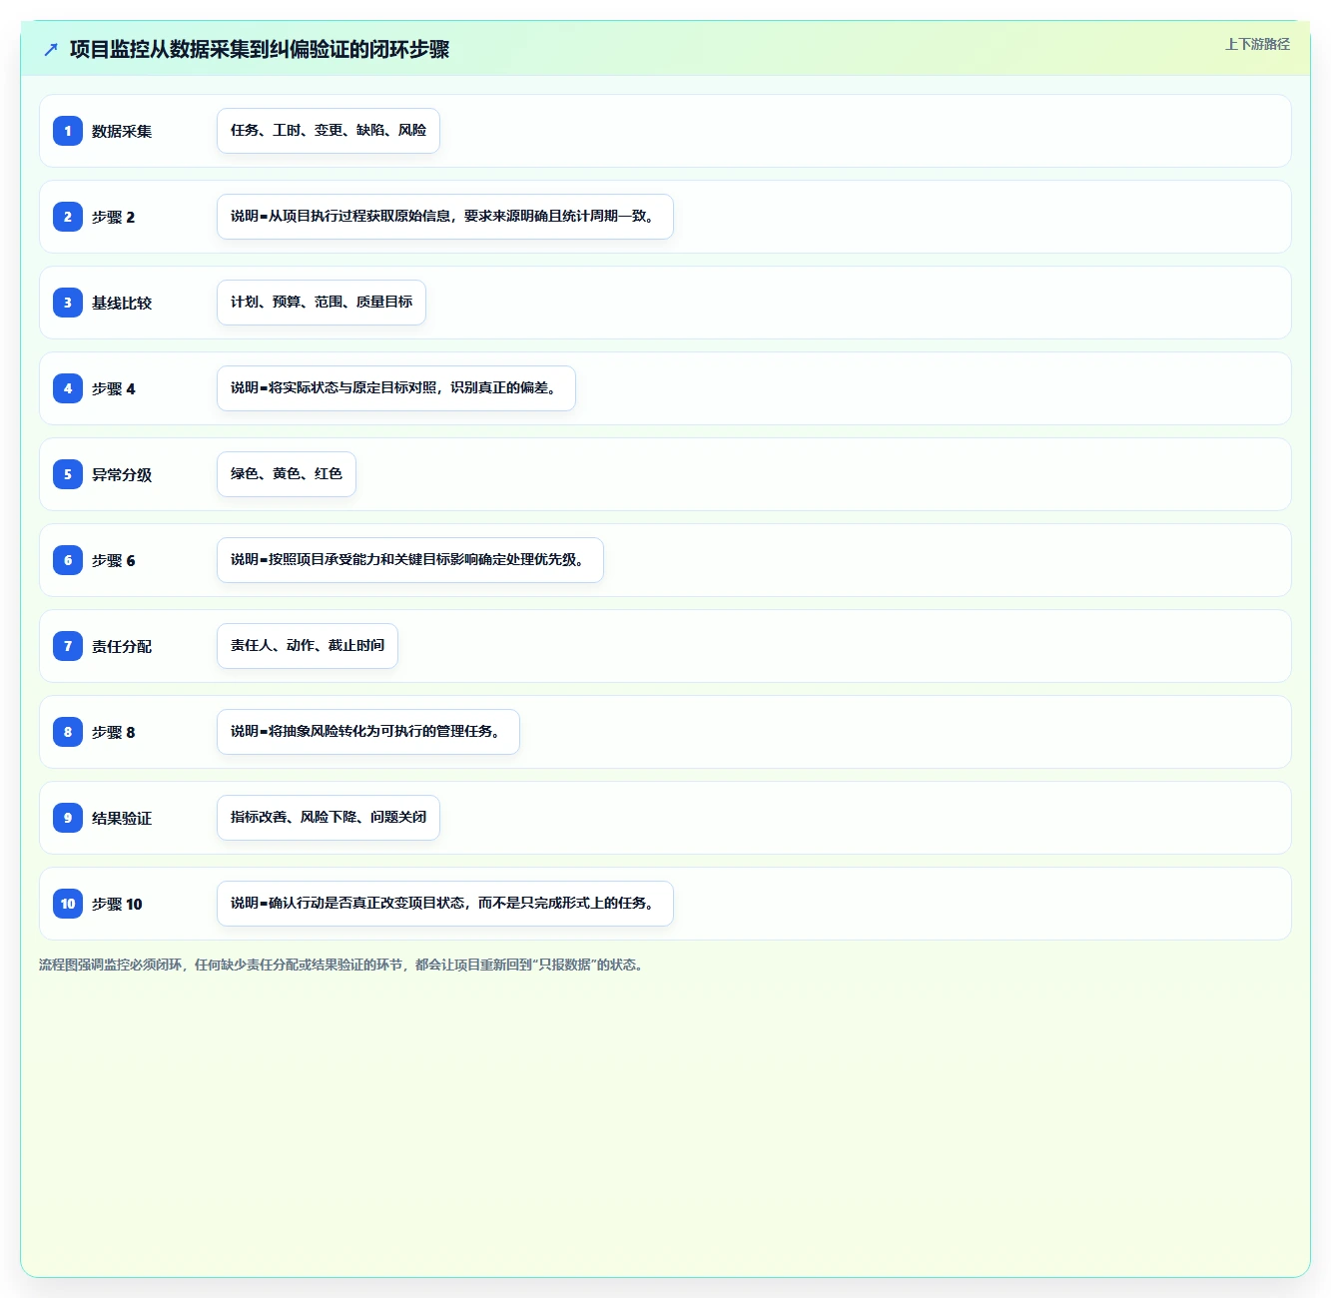Viewport: 1331px width, 1298px height.
Task: Click step number badge 8
Action: tap(68, 732)
